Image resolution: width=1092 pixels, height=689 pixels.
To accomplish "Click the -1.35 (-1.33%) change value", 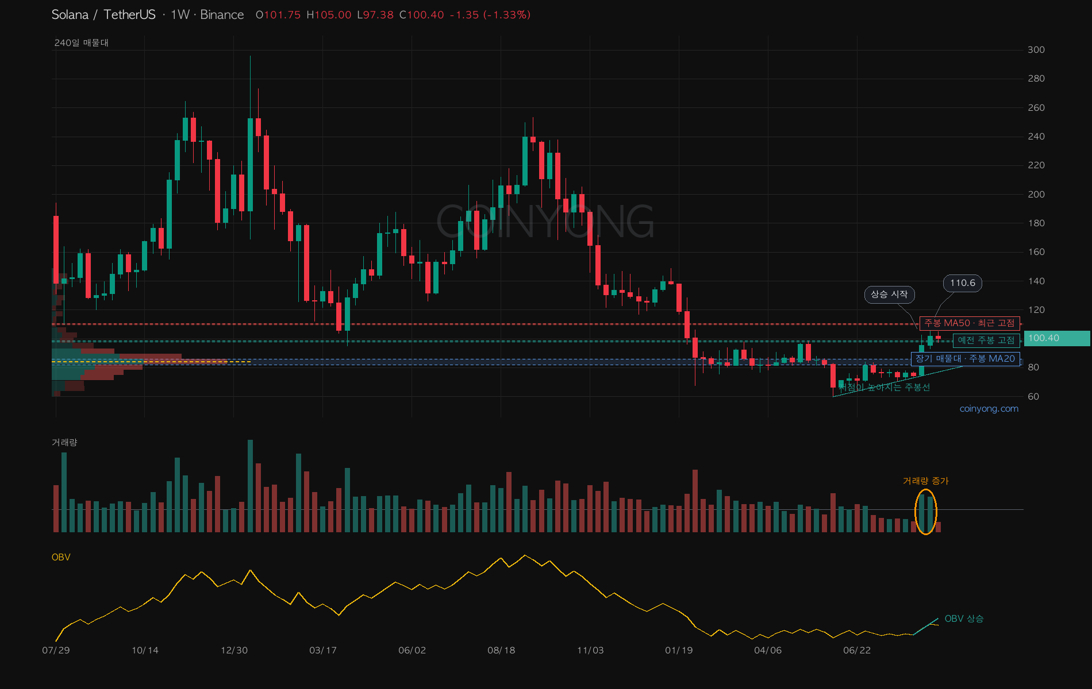I will [x=490, y=15].
